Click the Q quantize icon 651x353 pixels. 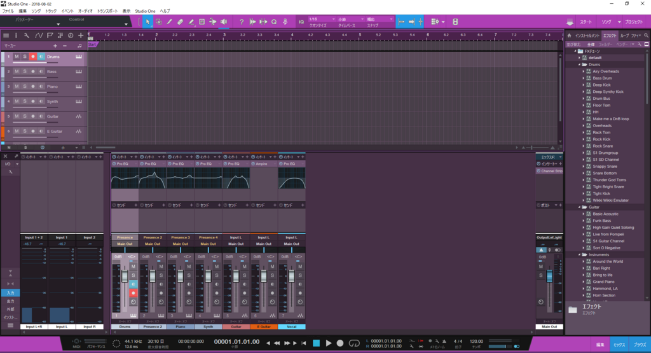tap(274, 22)
